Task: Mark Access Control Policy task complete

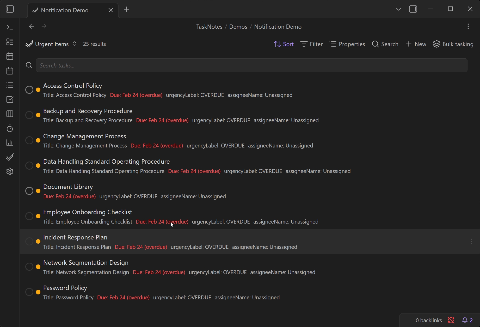Action: pos(29,90)
